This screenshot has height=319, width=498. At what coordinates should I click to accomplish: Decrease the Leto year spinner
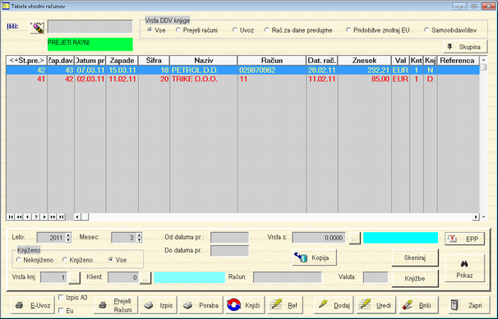pos(68,240)
